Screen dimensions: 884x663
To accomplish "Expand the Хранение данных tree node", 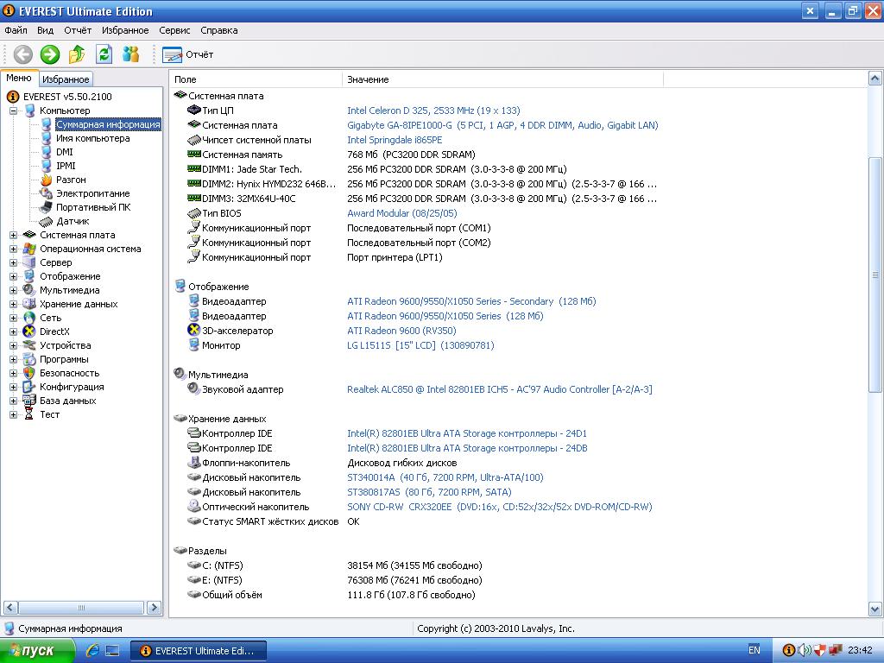I will [13, 305].
